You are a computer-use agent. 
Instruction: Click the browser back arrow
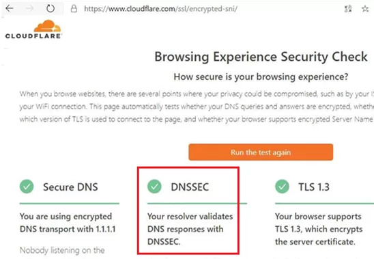click(10, 9)
